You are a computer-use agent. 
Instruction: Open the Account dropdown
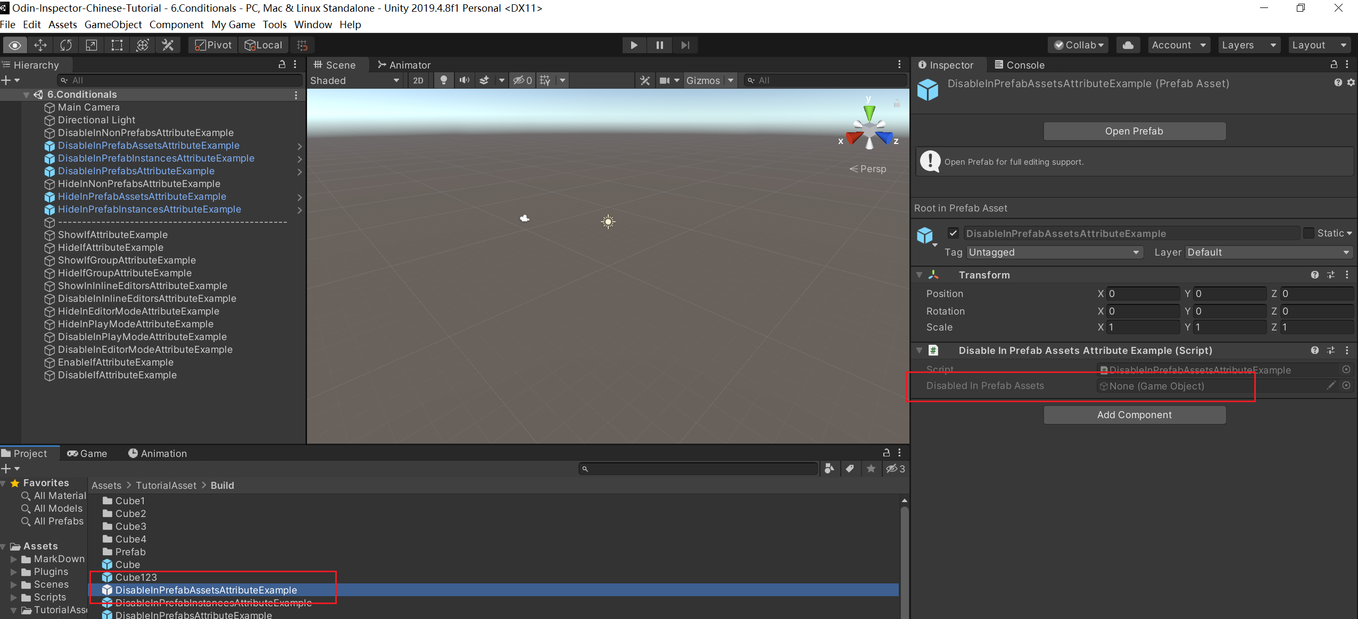click(x=1178, y=45)
